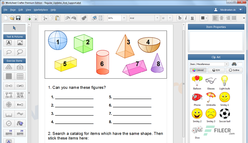Toggle italic text formatting
Viewport: 248px width, 143px height.
coord(186,18)
